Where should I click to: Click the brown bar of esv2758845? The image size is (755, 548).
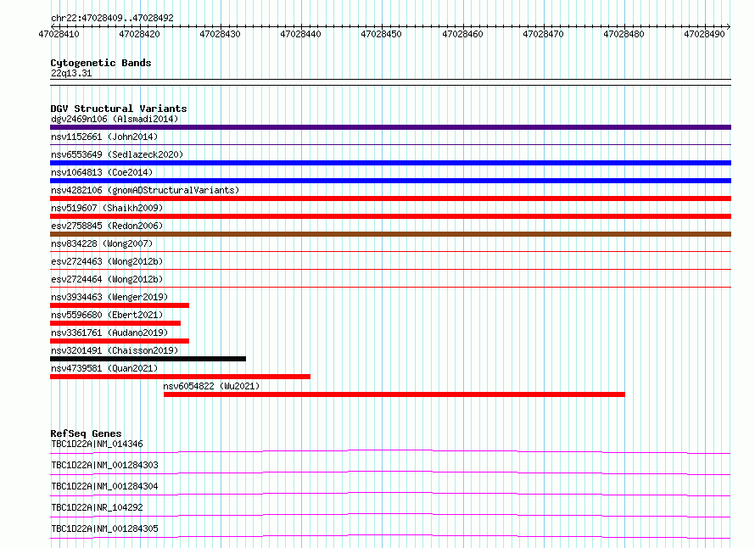[x=390, y=234]
